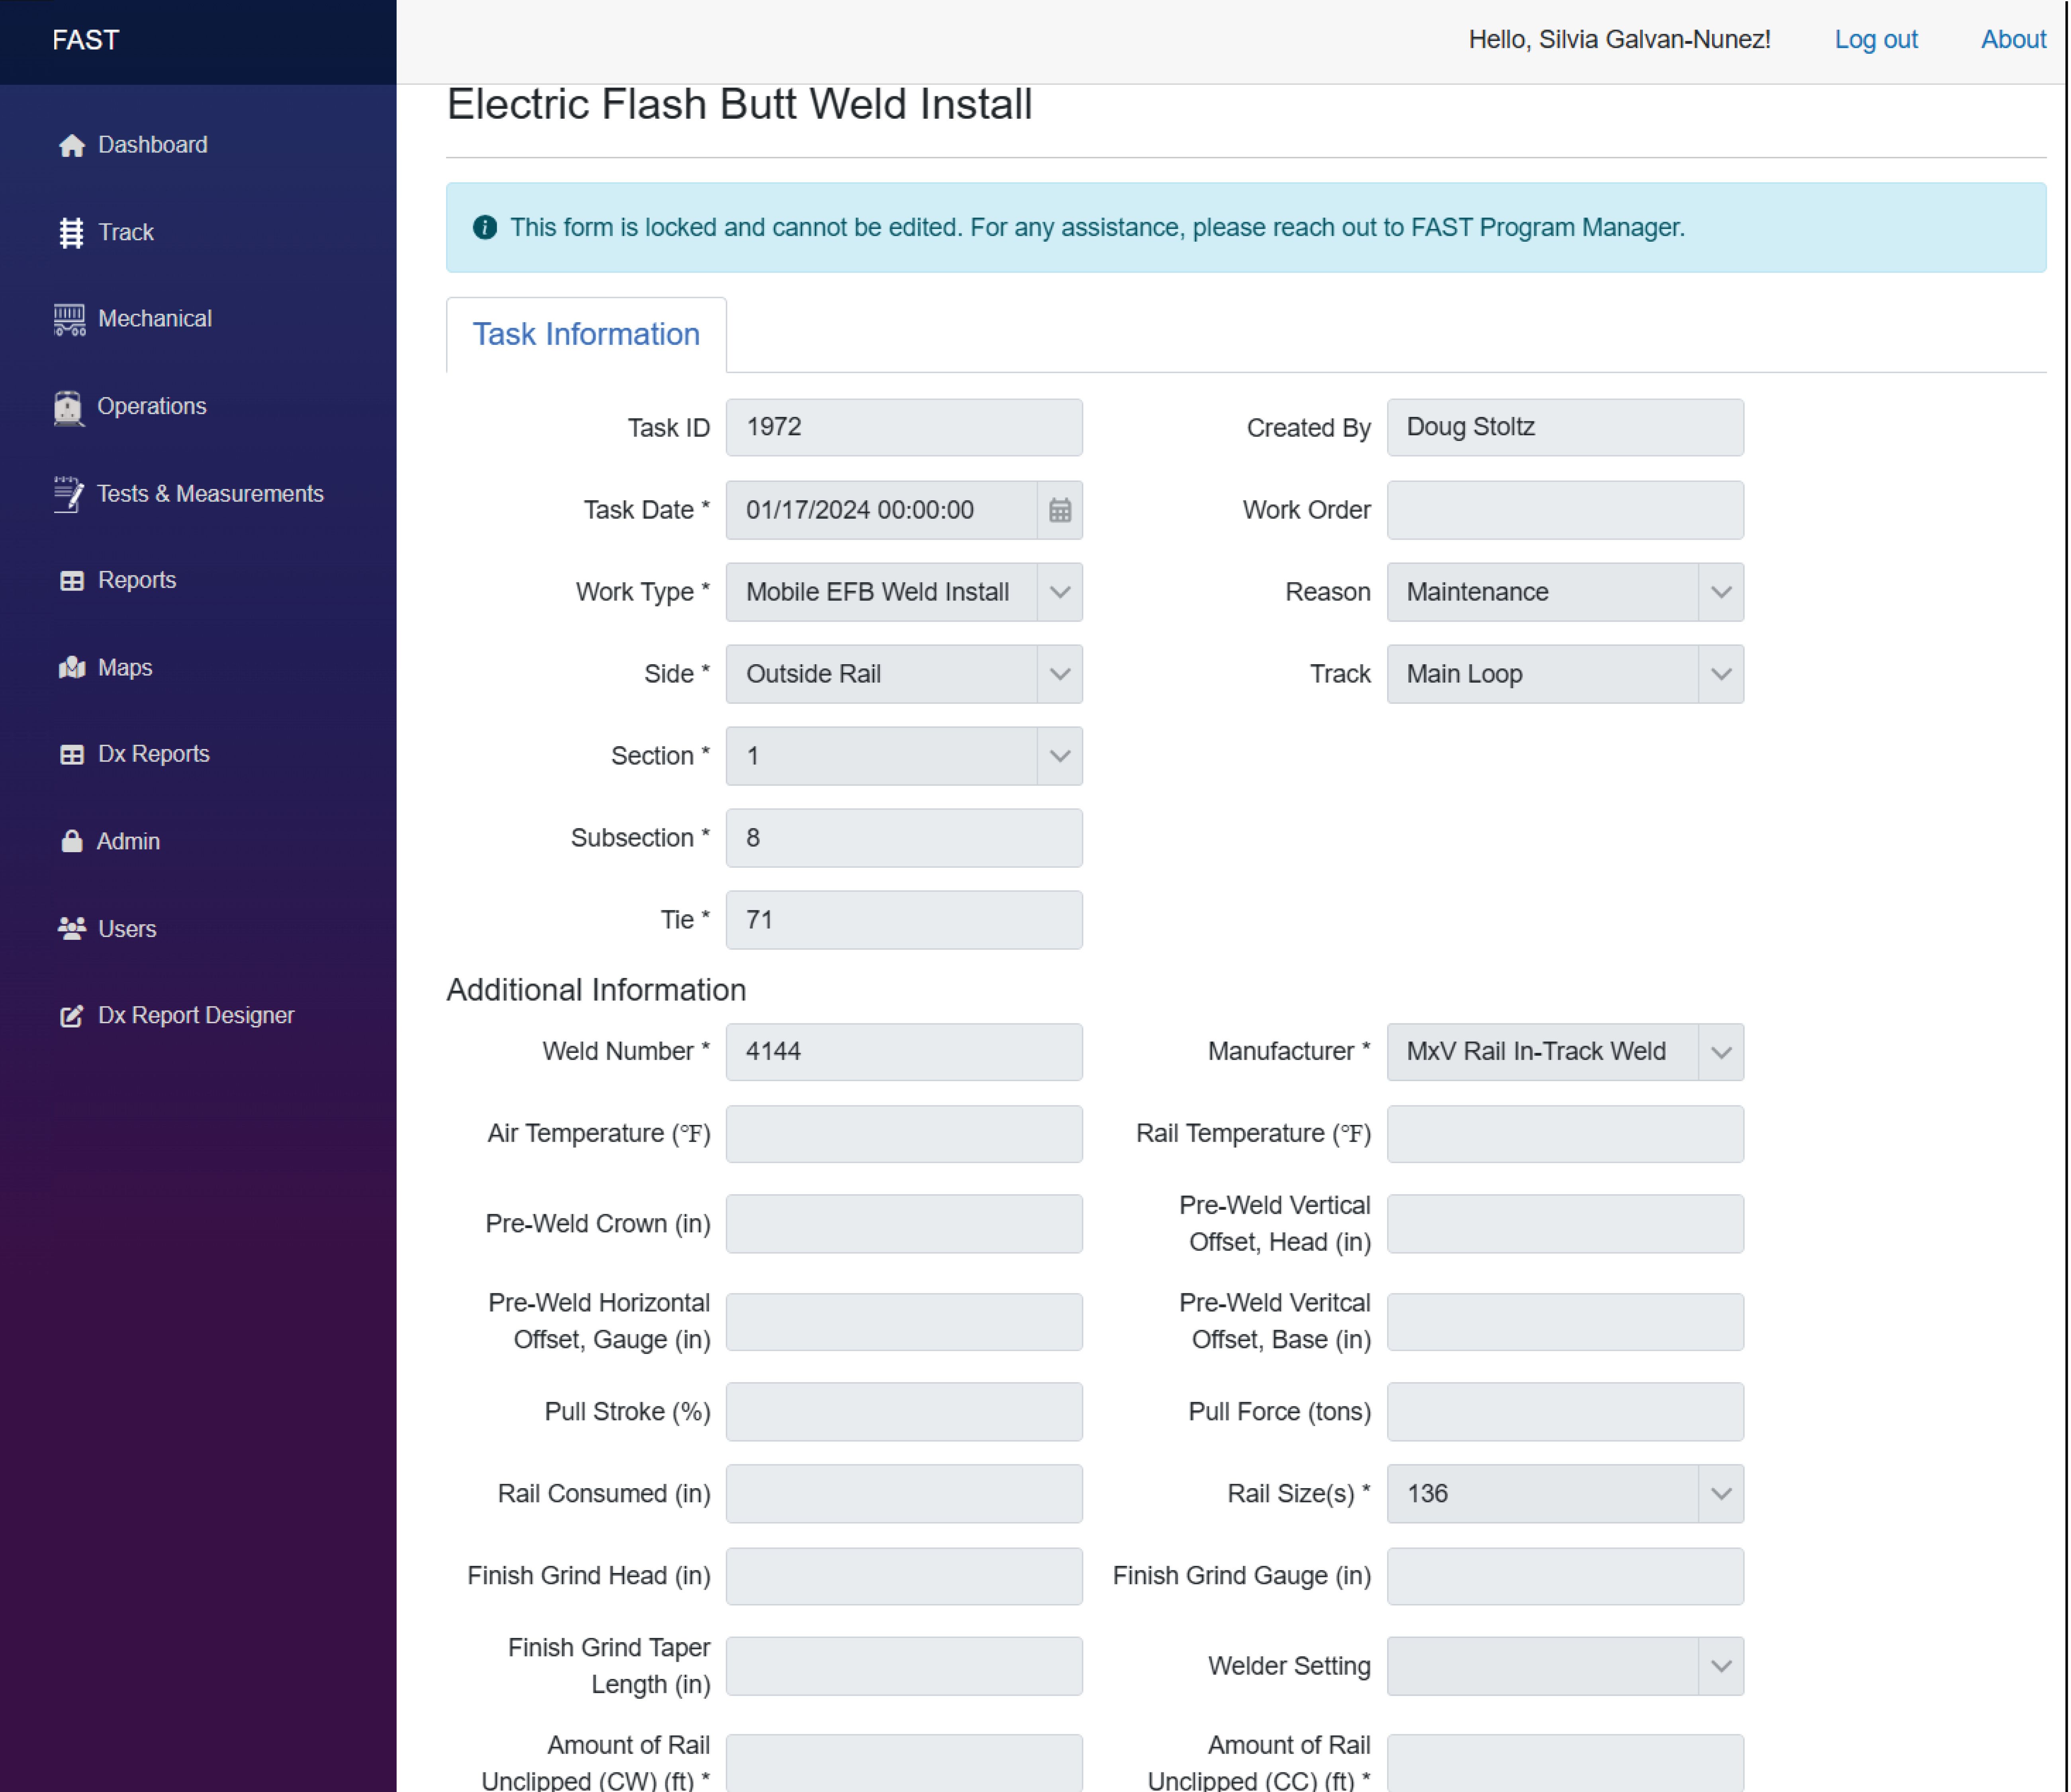The image size is (2071, 1792).
Task: Click the Pull Stroke (%) field
Action: pyautogui.click(x=904, y=1413)
